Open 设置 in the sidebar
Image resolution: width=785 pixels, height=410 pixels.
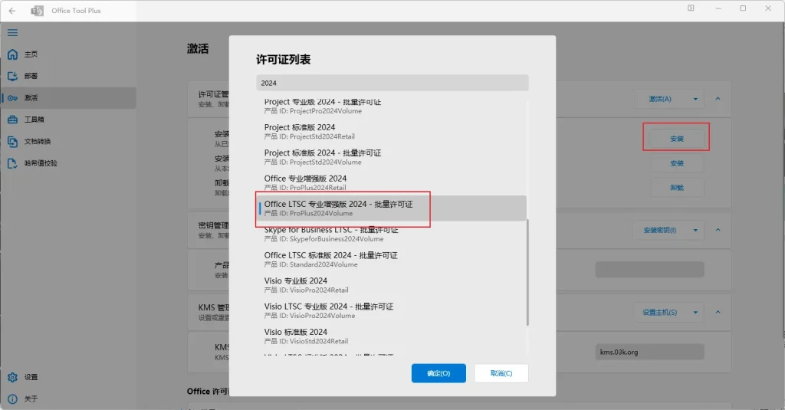point(31,377)
